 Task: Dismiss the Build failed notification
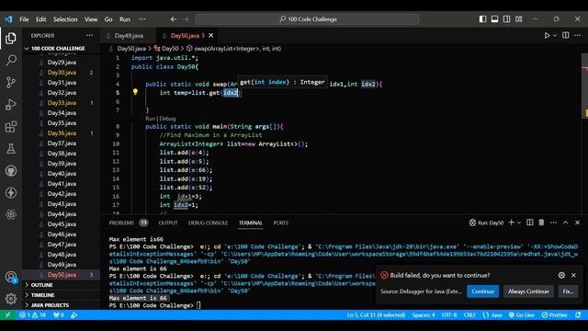[573, 275]
